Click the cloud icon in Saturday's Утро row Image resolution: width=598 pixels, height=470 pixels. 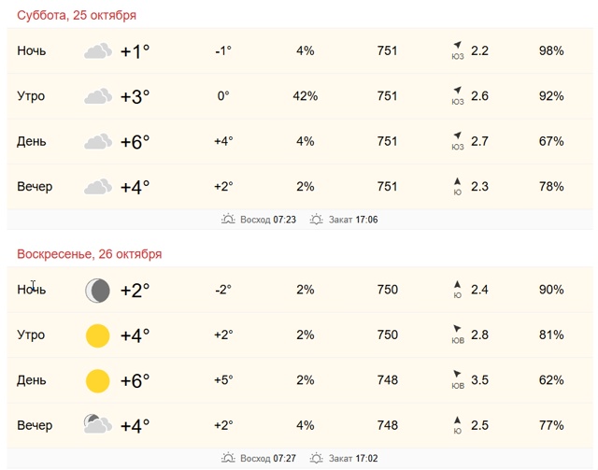[97, 96]
